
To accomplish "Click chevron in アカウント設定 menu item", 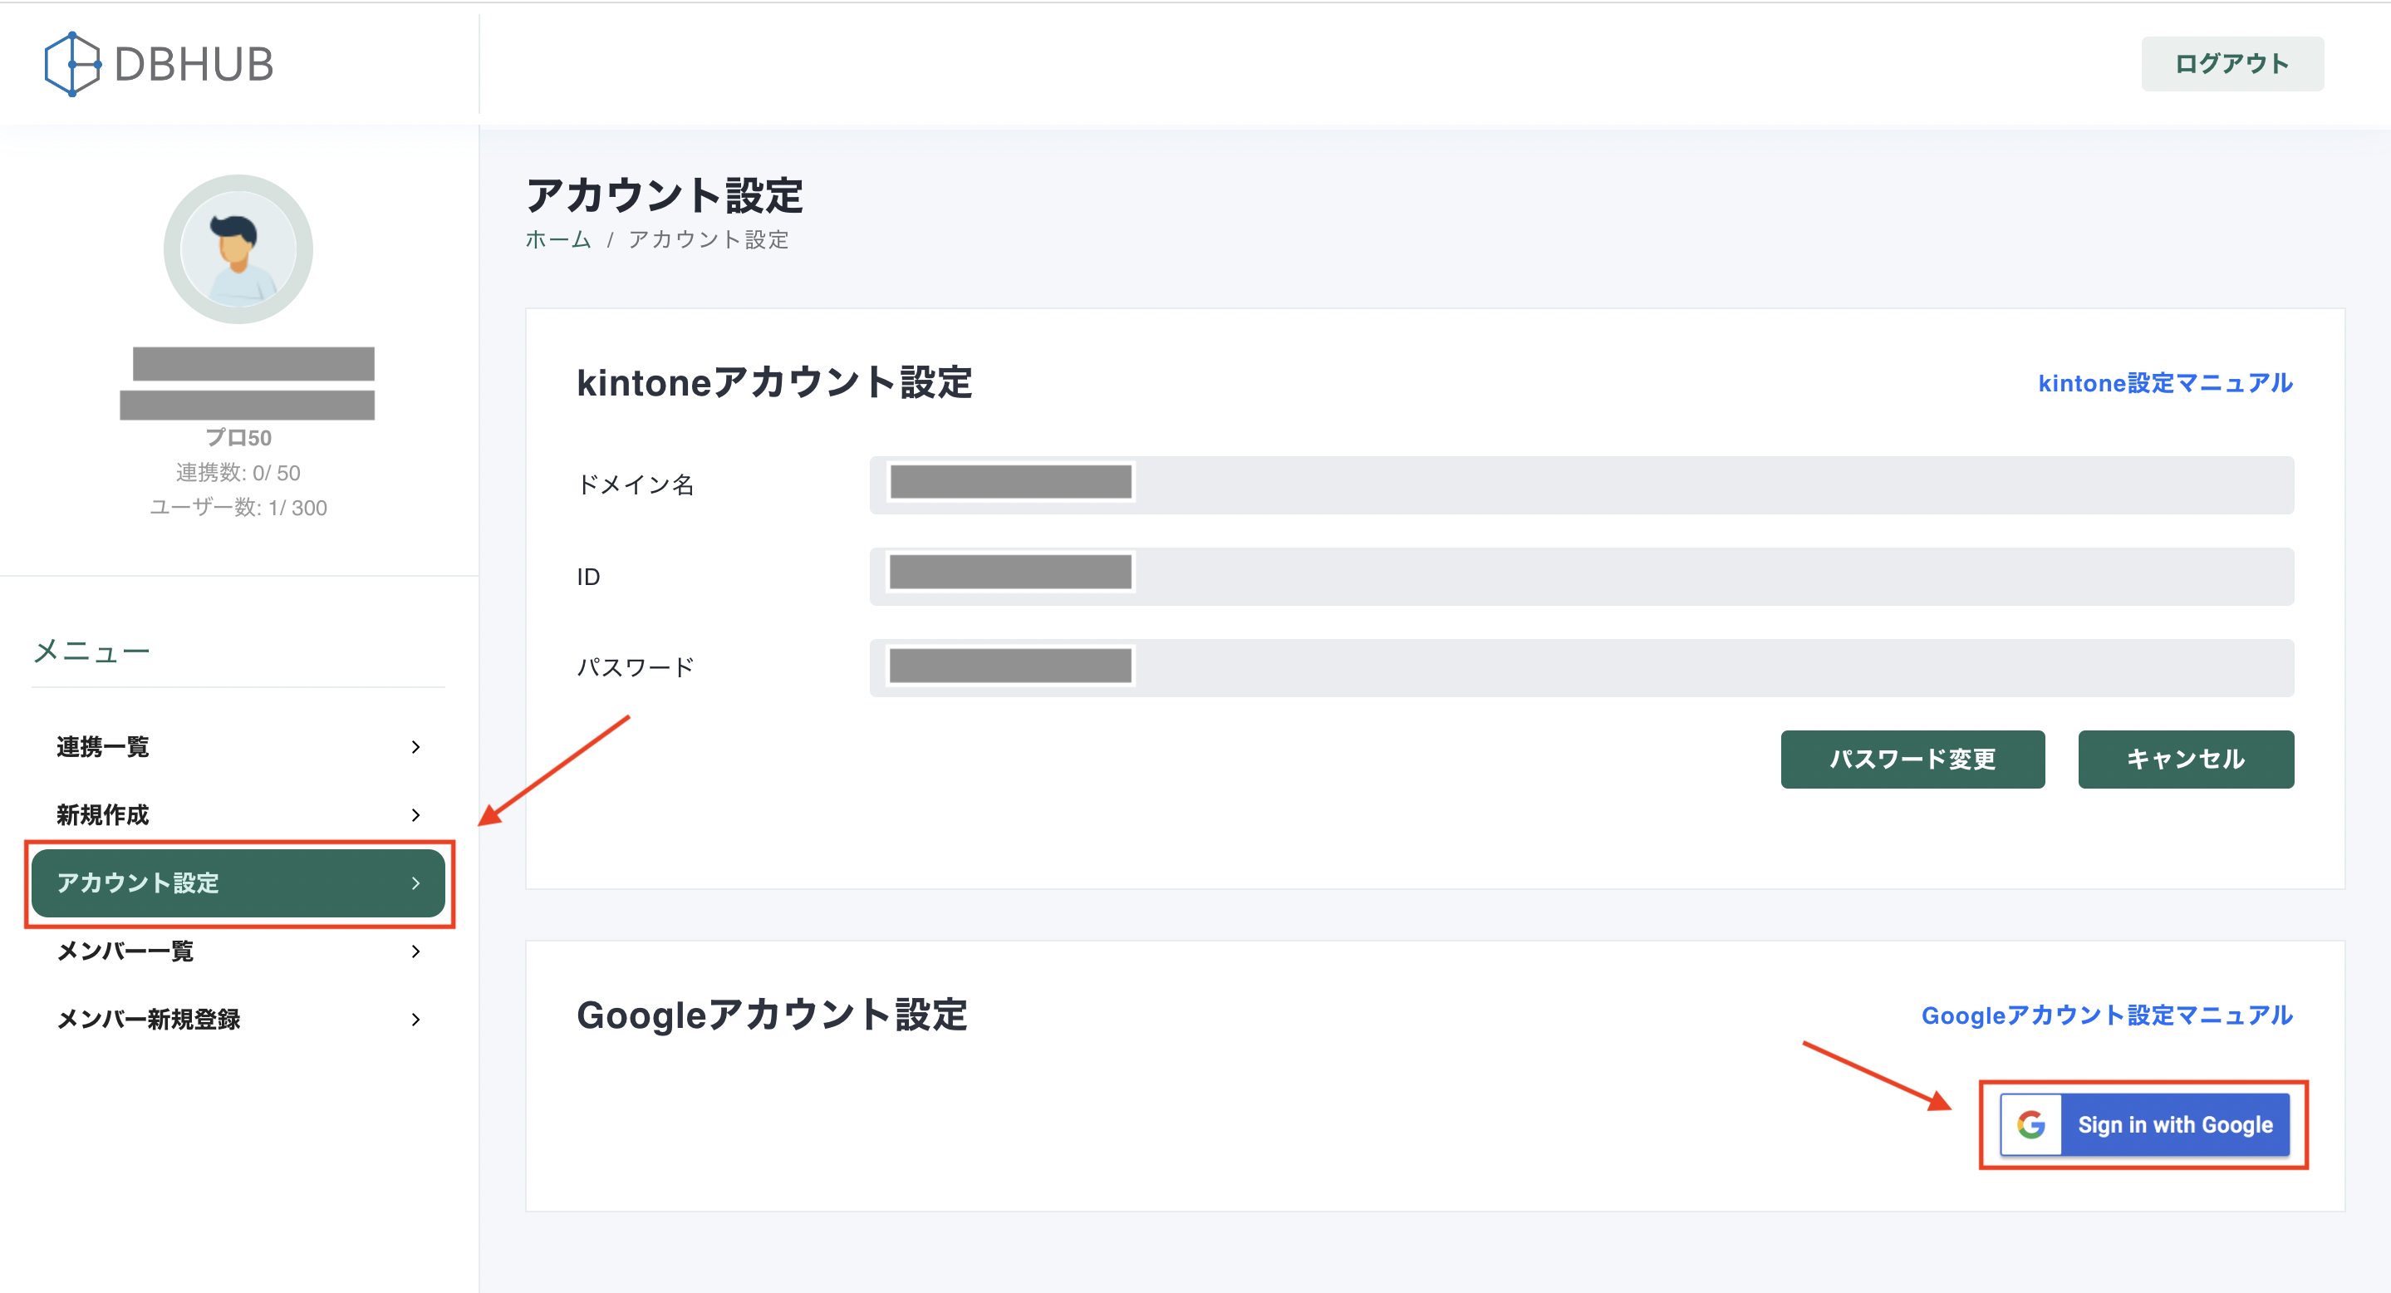I will (416, 882).
